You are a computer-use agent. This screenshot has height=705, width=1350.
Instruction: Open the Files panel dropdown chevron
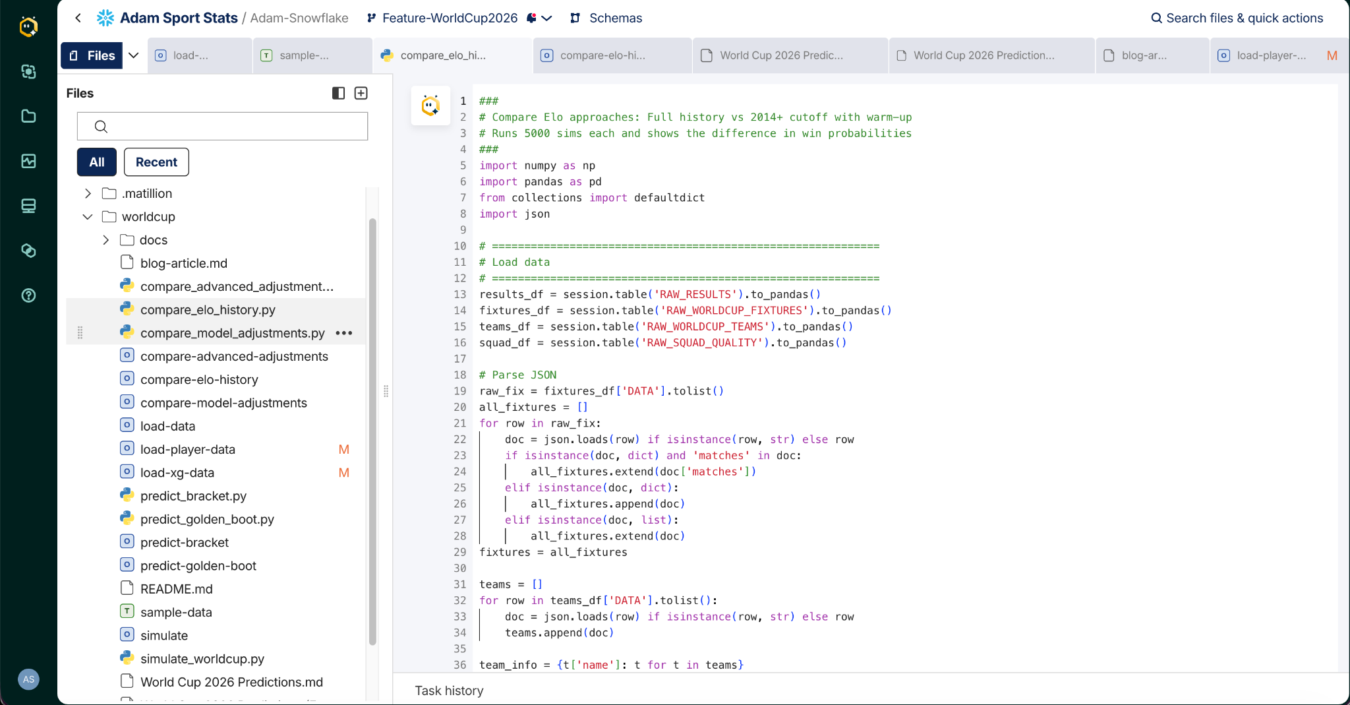(x=134, y=55)
